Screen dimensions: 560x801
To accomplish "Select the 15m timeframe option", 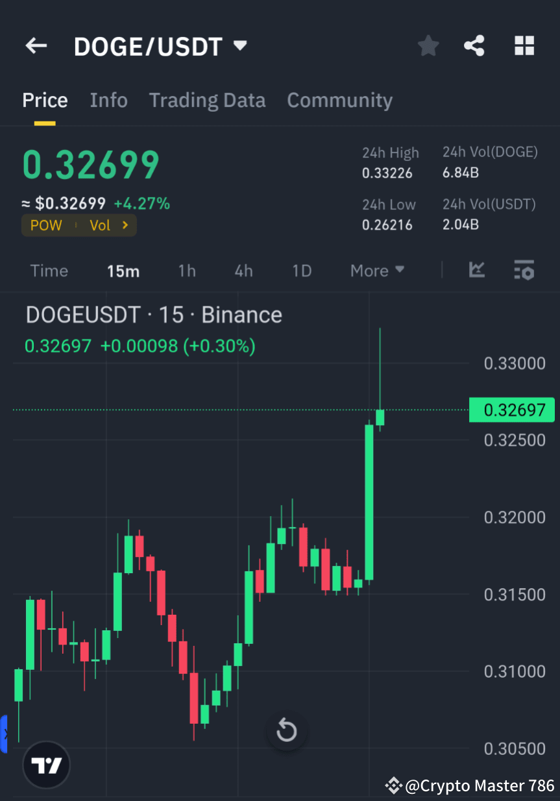I will pos(123,271).
